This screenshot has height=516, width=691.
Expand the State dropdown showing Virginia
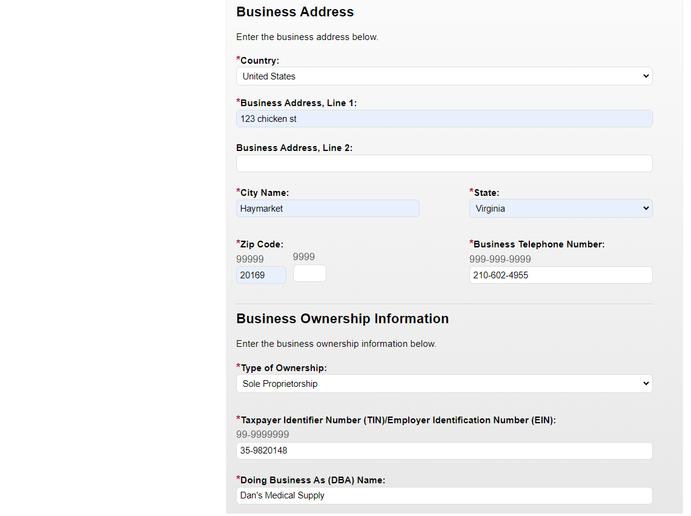point(560,209)
